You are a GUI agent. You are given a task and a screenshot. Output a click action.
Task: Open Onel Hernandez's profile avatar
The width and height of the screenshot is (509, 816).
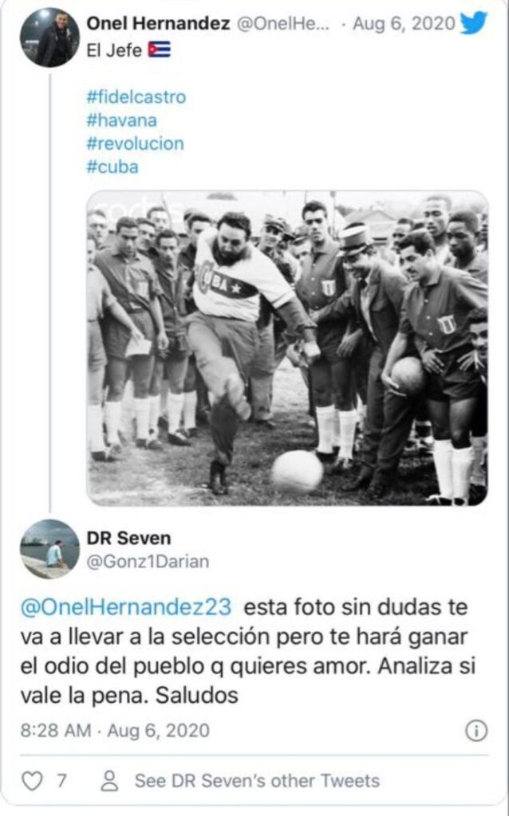[50, 37]
